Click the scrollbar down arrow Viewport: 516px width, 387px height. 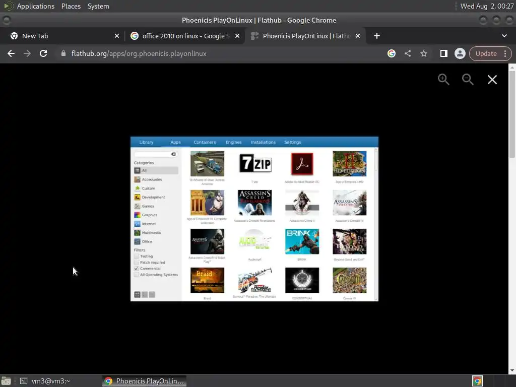[x=512, y=370]
